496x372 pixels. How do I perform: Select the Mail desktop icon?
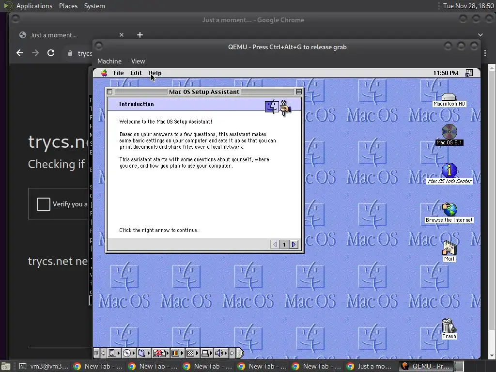[449, 251]
